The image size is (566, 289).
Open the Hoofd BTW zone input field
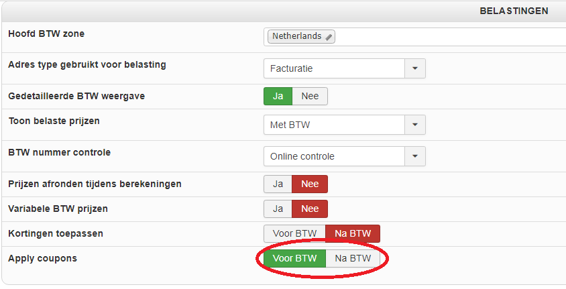(414, 37)
